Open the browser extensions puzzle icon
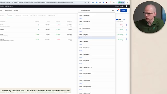167x94 pixels. pyautogui.click(x=114, y=2)
